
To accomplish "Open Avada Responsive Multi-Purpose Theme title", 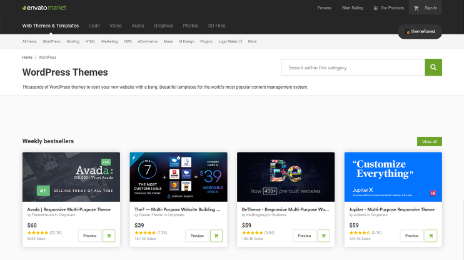I will (x=69, y=209).
